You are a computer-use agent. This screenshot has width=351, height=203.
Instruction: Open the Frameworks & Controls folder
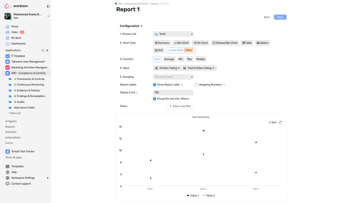(29, 79)
